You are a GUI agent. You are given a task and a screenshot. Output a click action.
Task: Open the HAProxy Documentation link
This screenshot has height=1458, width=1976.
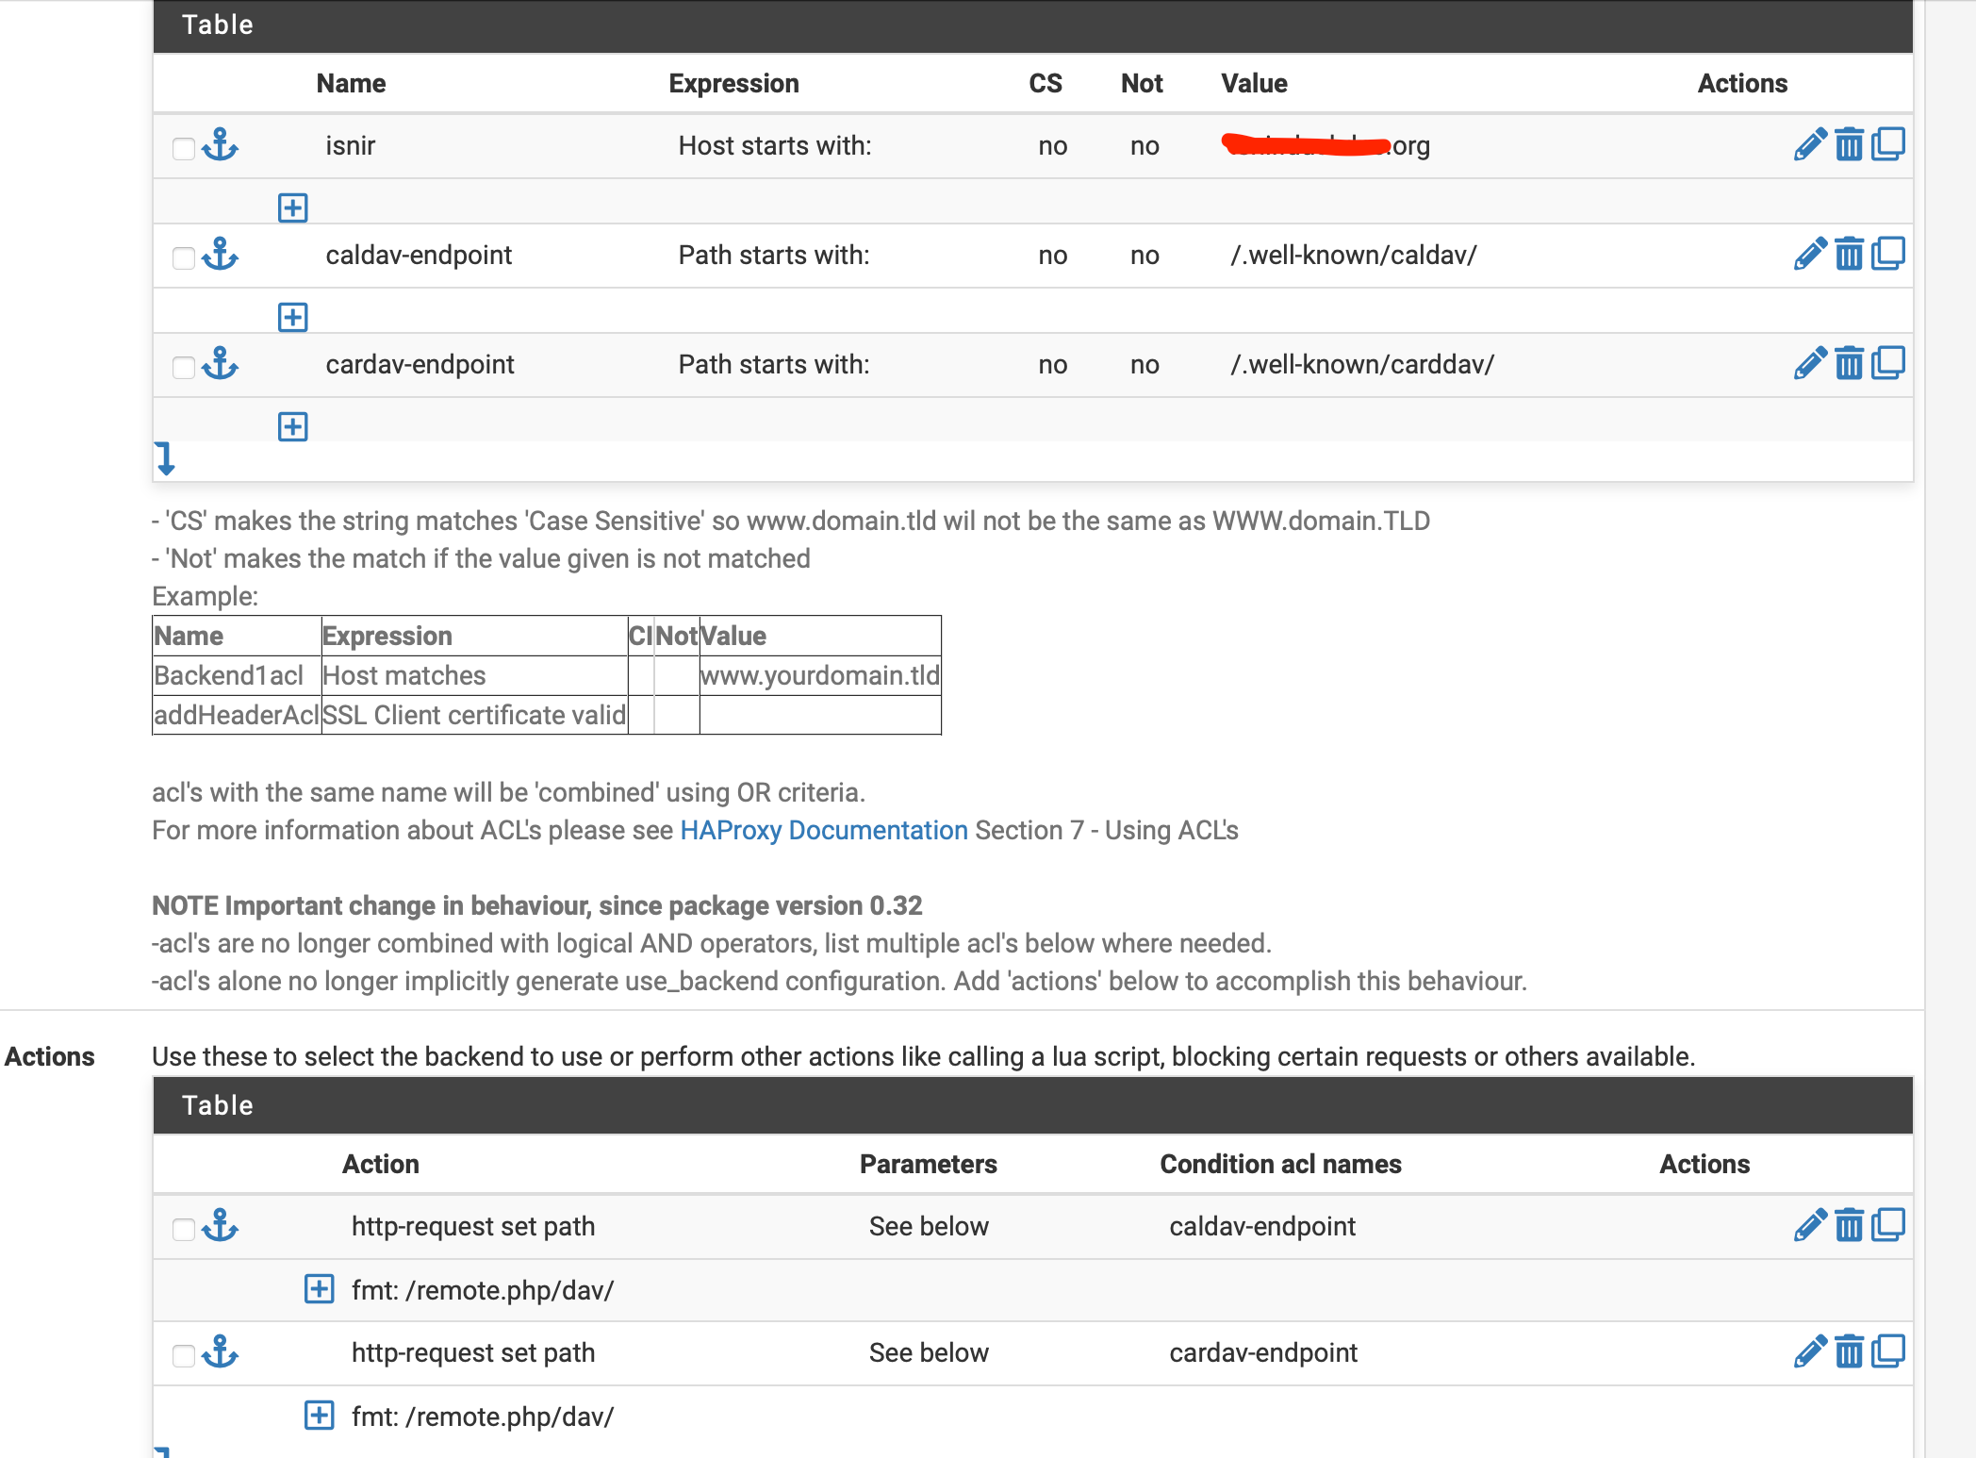click(x=824, y=830)
